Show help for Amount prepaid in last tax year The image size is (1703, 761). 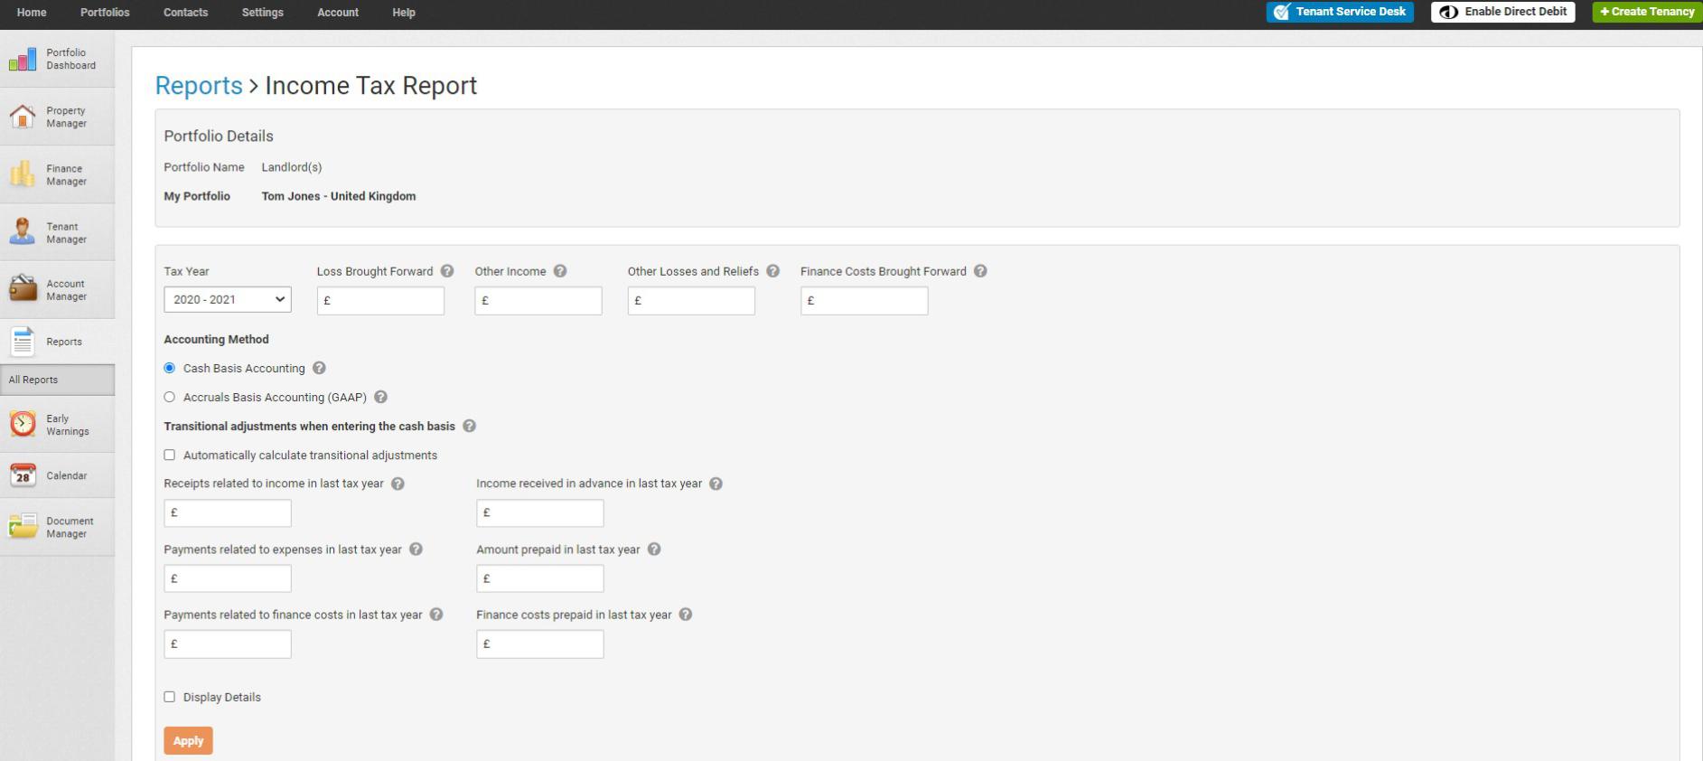[654, 549]
